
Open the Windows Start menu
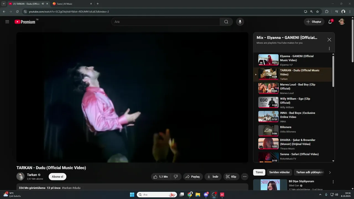(x=132, y=195)
